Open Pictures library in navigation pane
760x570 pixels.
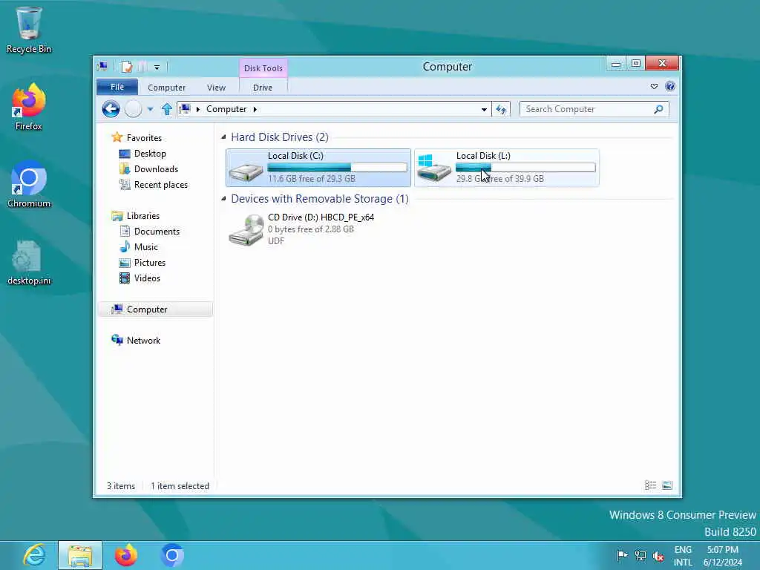[150, 262]
